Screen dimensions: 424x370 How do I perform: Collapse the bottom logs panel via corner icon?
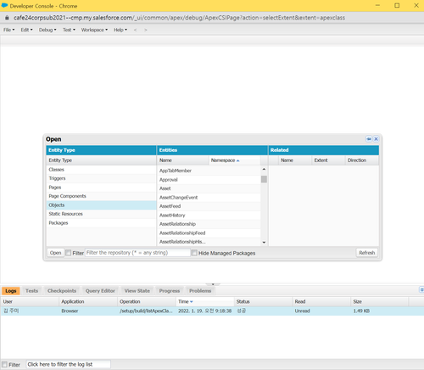coord(421,289)
